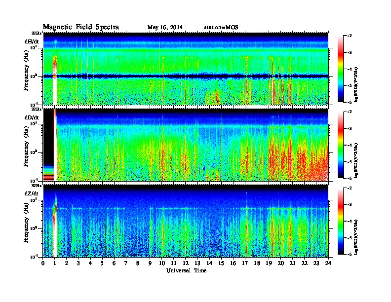Click the "14" hour tick label
Viewport: 391px width, 302px height.
pyautogui.click(x=209, y=263)
